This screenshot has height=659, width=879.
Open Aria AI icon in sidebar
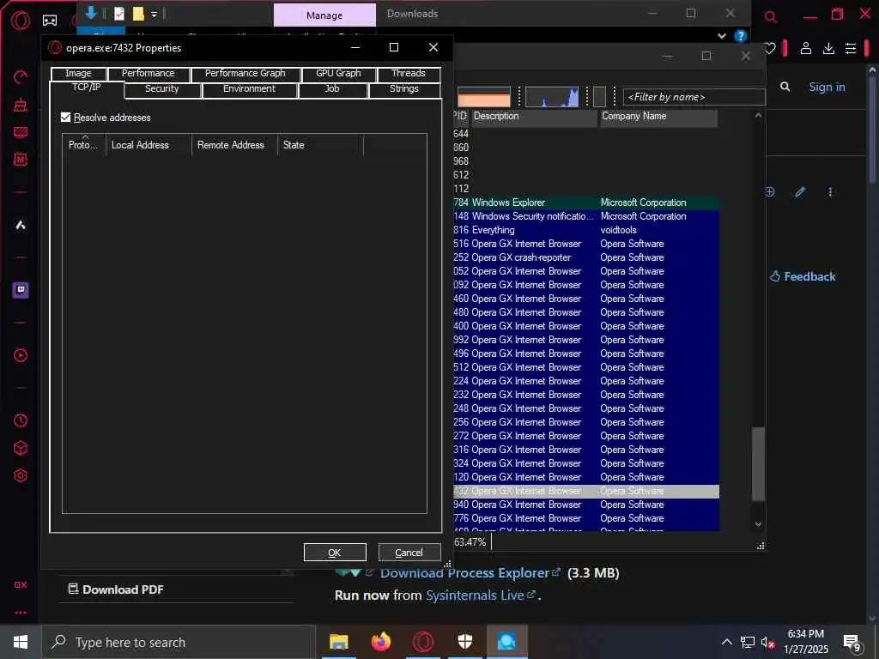[21, 226]
